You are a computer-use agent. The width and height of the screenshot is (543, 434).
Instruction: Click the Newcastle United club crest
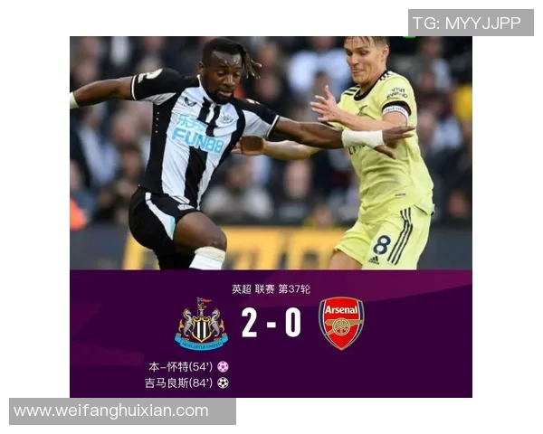(201, 324)
